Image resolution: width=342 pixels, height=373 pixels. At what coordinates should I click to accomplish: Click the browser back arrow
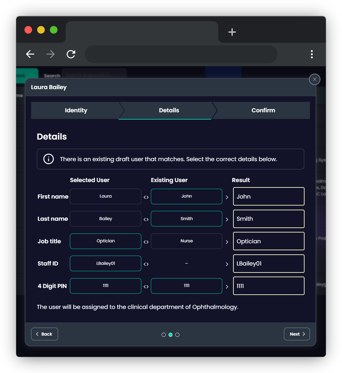pyautogui.click(x=30, y=54)
